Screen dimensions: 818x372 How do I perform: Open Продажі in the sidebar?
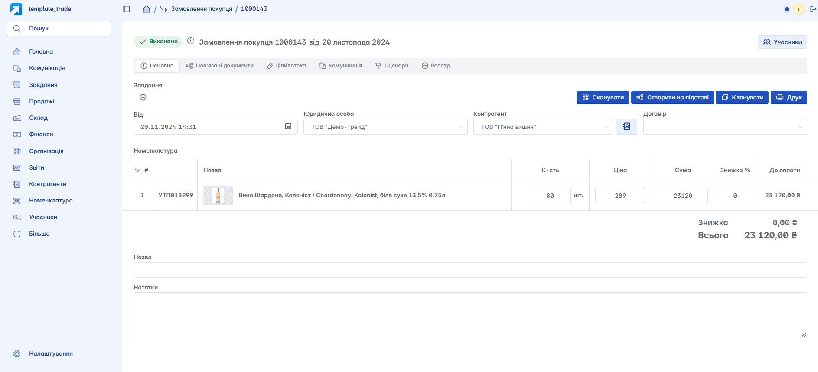click(42, 101)
